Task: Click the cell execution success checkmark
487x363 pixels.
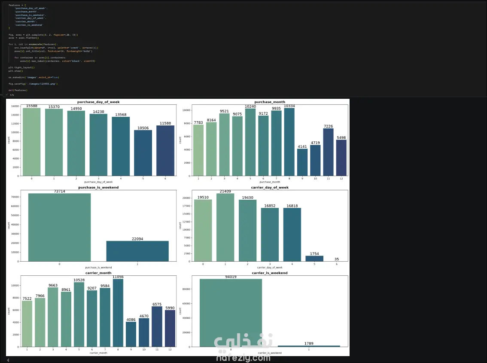Action: coord(7,95)
